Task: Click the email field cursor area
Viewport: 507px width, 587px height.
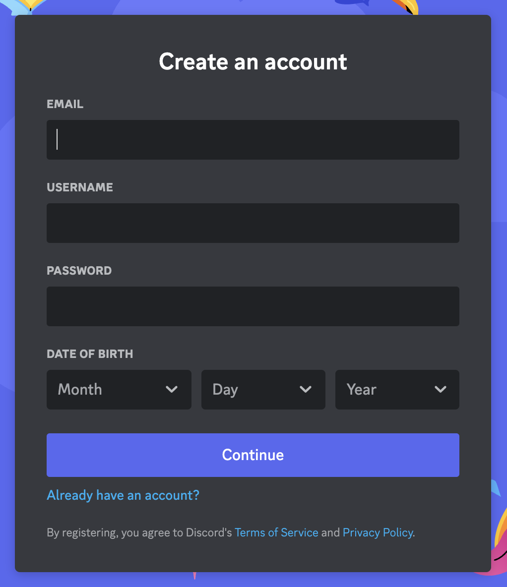Action: [x=59, y=139]
